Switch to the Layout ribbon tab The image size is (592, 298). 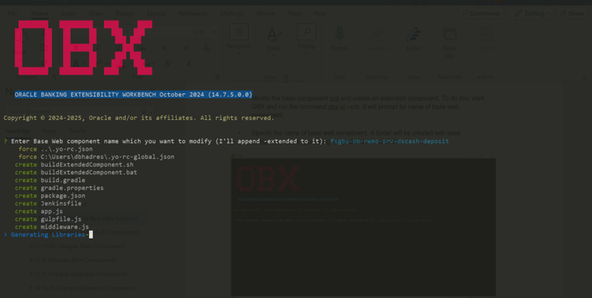coord(156,14)
